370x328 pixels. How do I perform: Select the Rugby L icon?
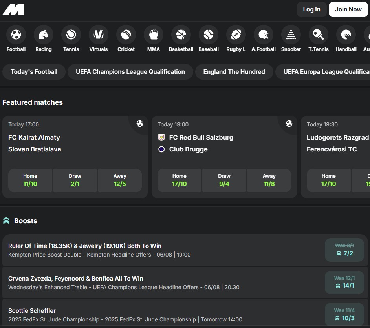click(236, 35)
